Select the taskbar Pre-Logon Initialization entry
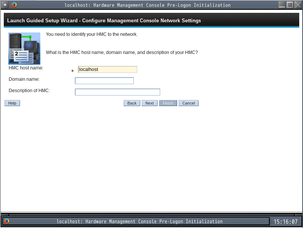303x228 pixels. [x=136, y=221]
